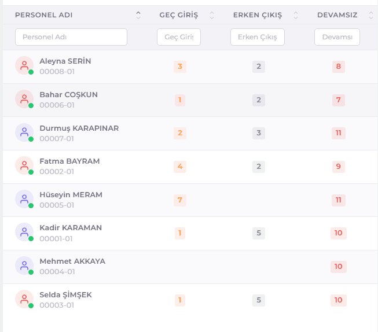This screenshot has height=332, width=378.
Task: Click Mehmet AKKAYA's avatar icon
Action: [x=24, y=265]
